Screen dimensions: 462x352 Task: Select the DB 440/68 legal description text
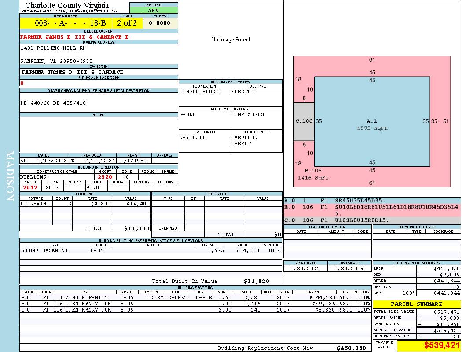(x=53, y=103)
